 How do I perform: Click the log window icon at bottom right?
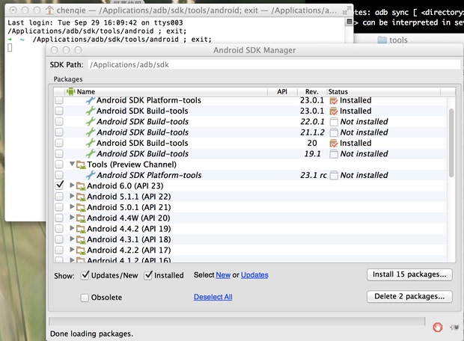coord(454,327)
